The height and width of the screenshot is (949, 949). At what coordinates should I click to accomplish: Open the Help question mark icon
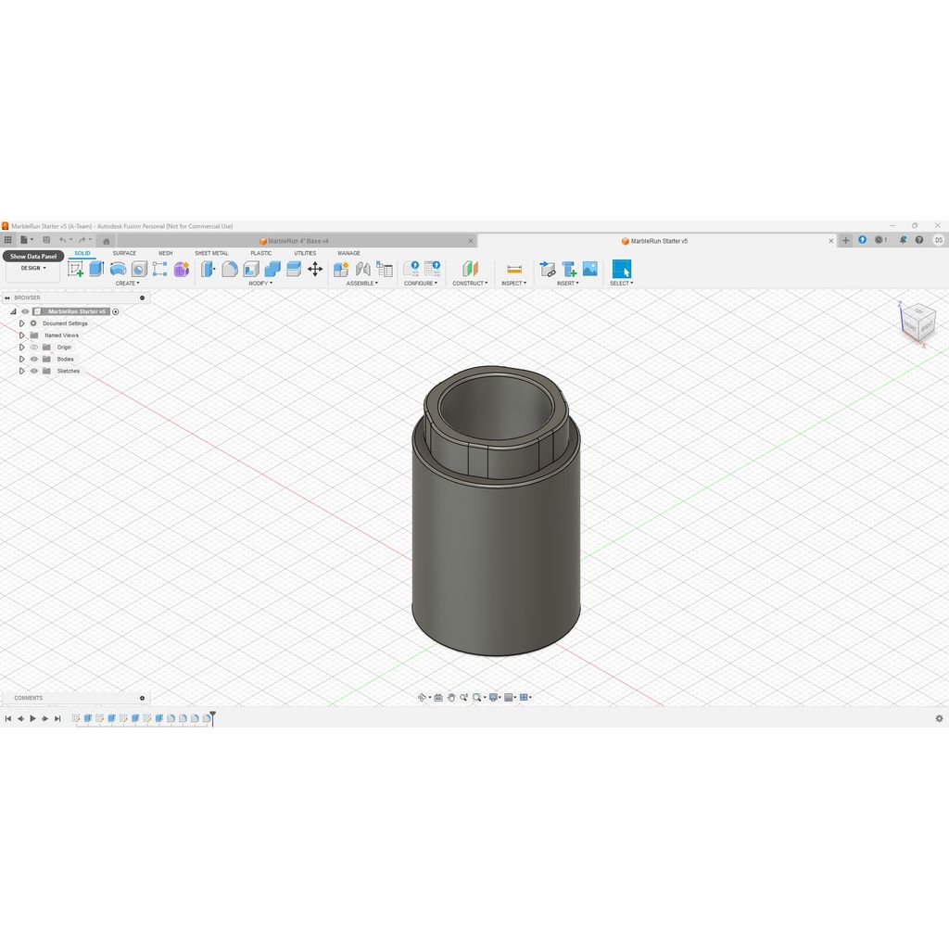tap(919, 240)
